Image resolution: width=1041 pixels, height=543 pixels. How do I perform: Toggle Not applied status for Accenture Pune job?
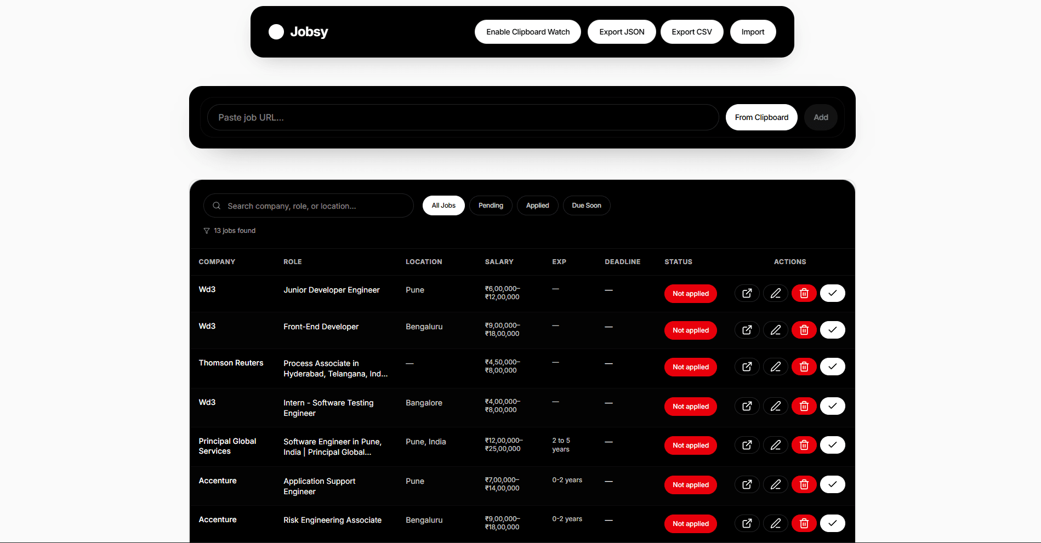click(690, 485)
